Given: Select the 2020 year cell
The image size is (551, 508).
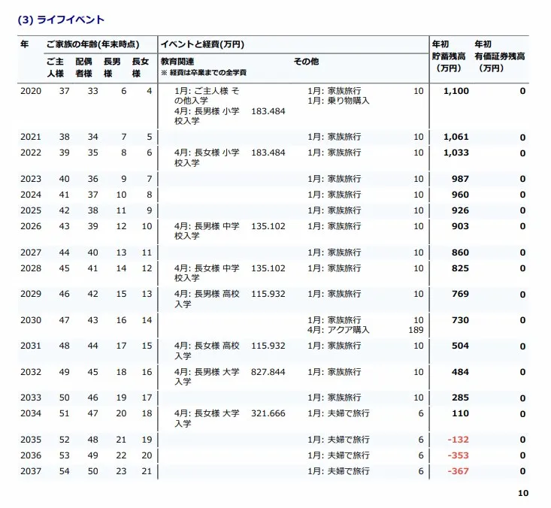Looking at the screenshot, I should (30, 91).
